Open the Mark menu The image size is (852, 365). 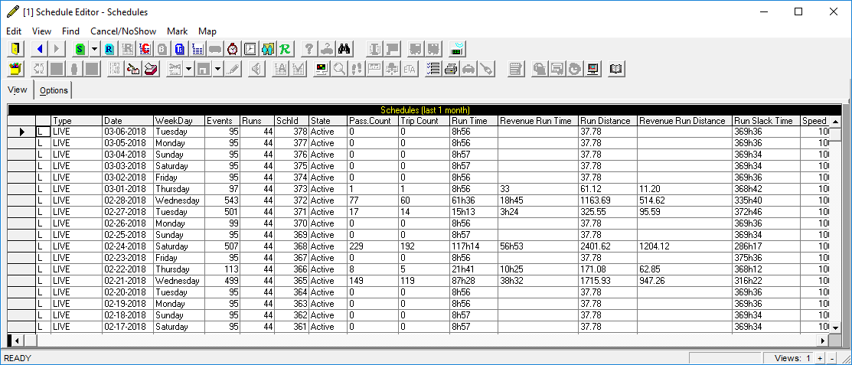pyautogui.click(x=177, y=31)
